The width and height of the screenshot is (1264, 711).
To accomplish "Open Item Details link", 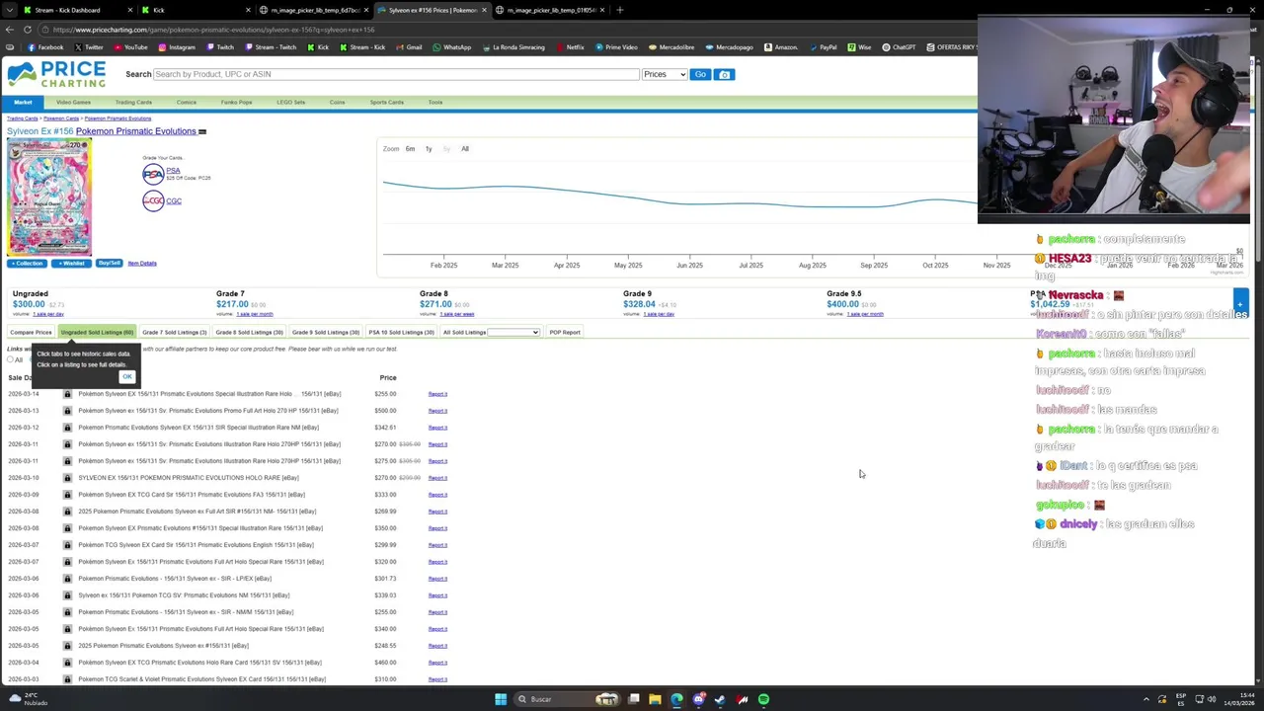I will [142, 263].
